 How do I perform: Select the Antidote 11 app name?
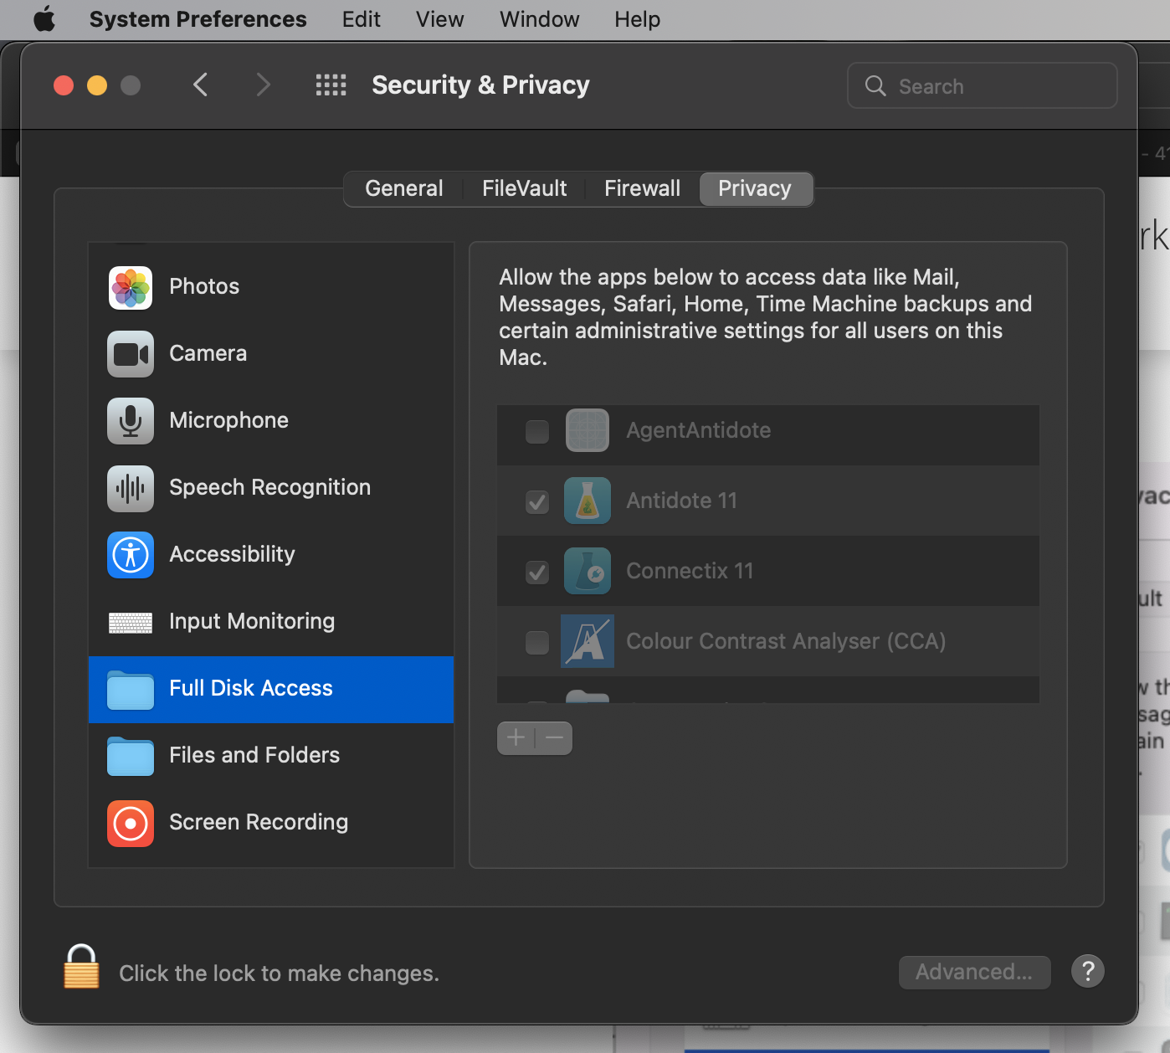point(682,501)
